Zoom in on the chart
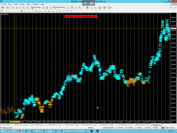Screen dimensions: 177x133 [x=80, y=8]
